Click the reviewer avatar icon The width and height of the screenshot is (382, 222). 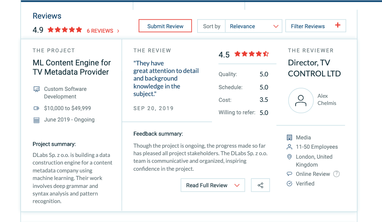point(301,101)
